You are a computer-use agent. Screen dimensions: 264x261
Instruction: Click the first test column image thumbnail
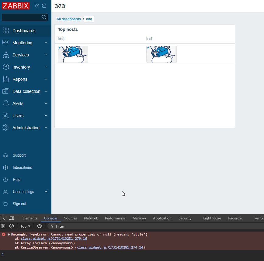click(x=73, y=54)
